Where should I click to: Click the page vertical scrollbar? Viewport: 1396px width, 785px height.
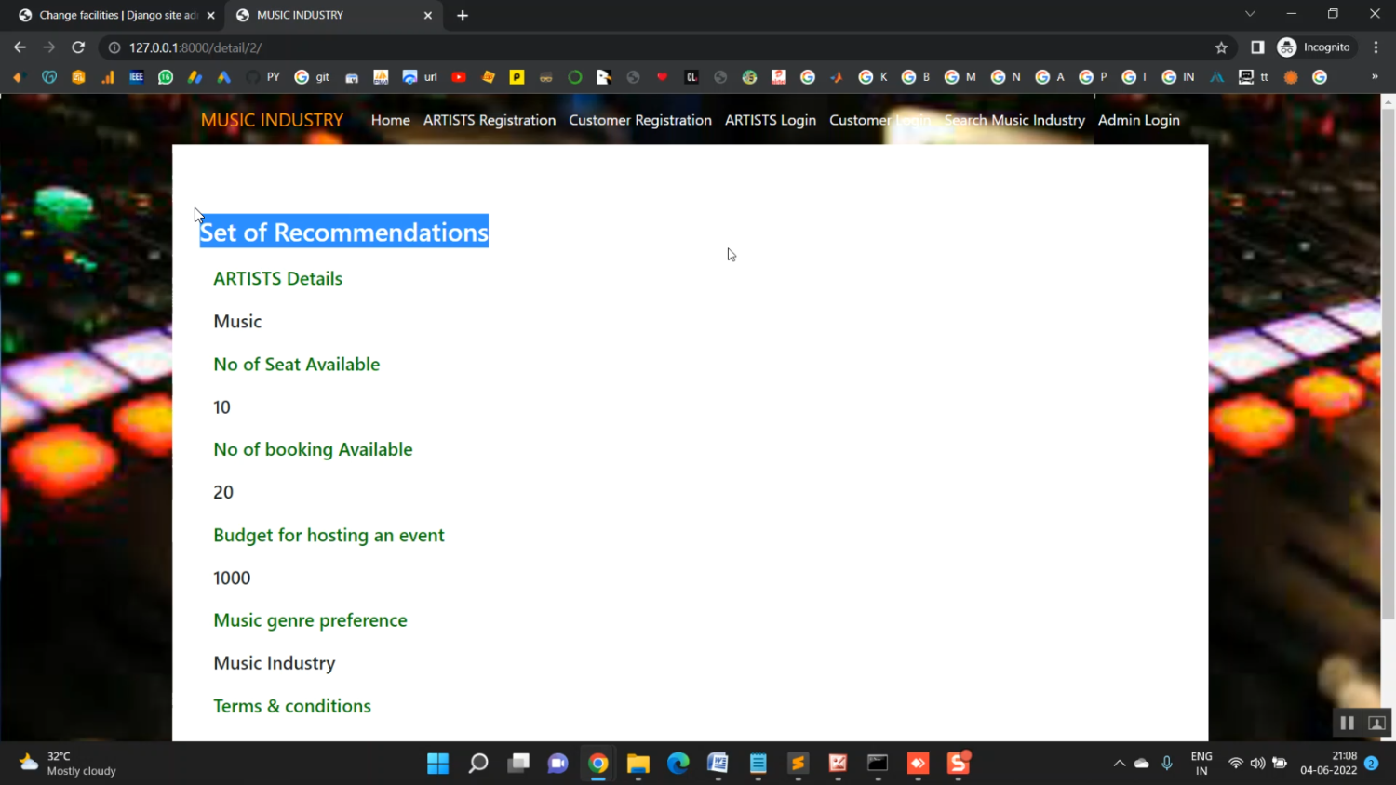pyautogui.click(x=1388, y=372)
